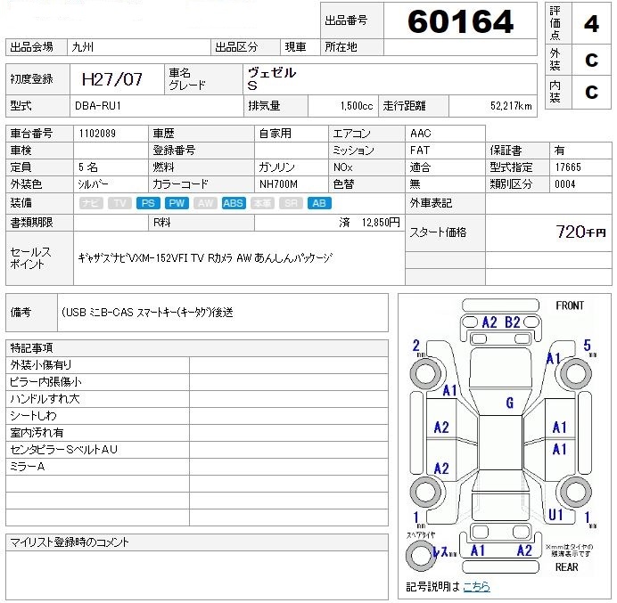Click the spare tire icon in diagram

coord(418,556)
